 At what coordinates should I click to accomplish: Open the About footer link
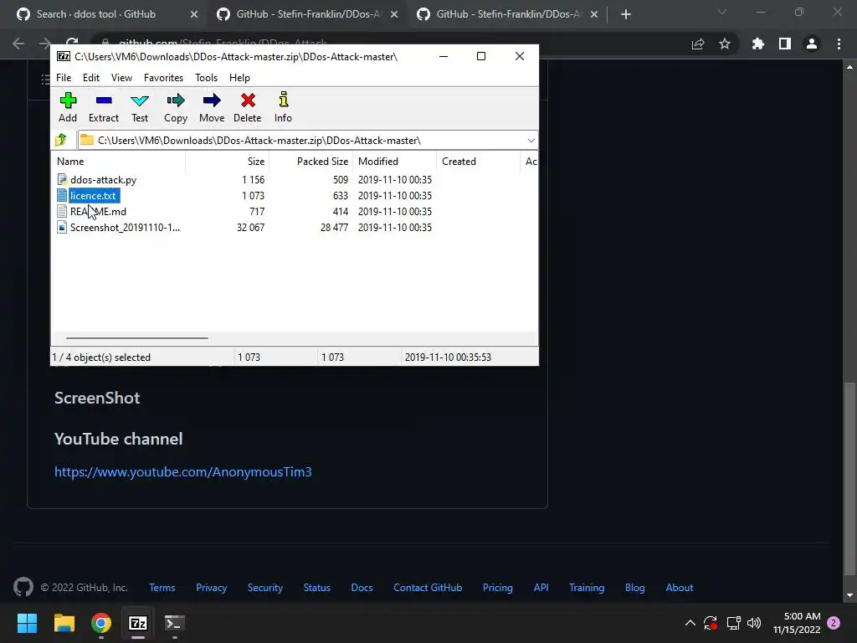[680, 587]
